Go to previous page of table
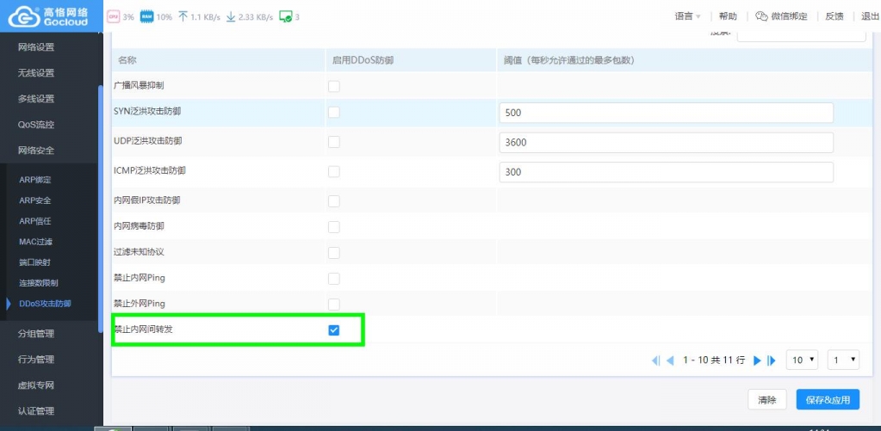The image size is (881, 431). click(x=670, y=360)
